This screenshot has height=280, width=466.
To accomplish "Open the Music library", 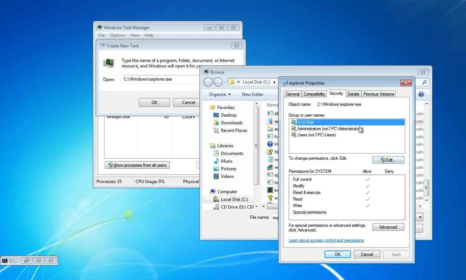I will coord(226,161).
